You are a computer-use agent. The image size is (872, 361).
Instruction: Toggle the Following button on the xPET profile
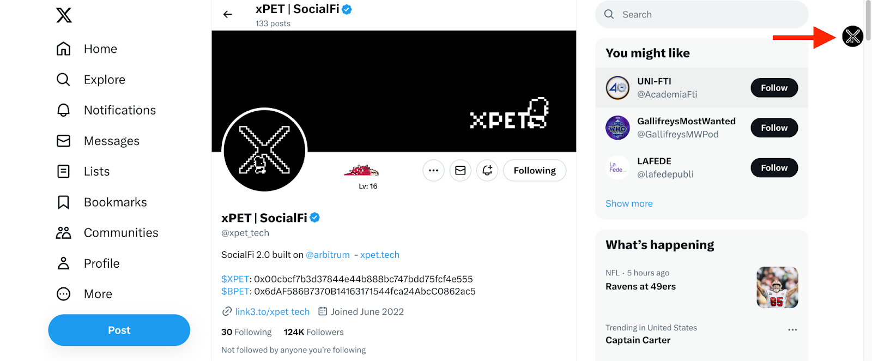[534, 171]
